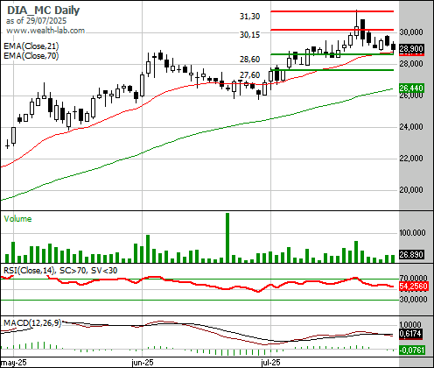Click the -0,0761 MACD histogram value tag
The width and height of the screenshot is (434, 368).
pyautogui.click(x=412, y=350)
